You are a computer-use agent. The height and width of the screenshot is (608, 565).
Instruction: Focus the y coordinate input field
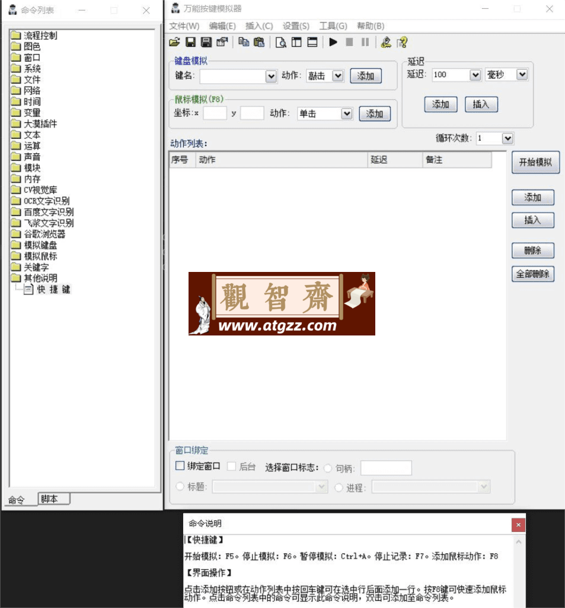pyautogui.click(x=252, y=113)
